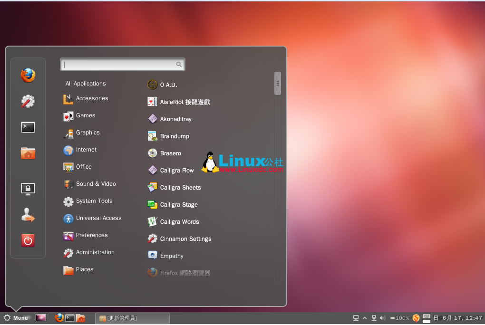Launch AisleRiot solitaire

[179, 102]
